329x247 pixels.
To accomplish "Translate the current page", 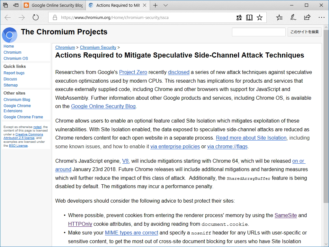I will point(239,17).
